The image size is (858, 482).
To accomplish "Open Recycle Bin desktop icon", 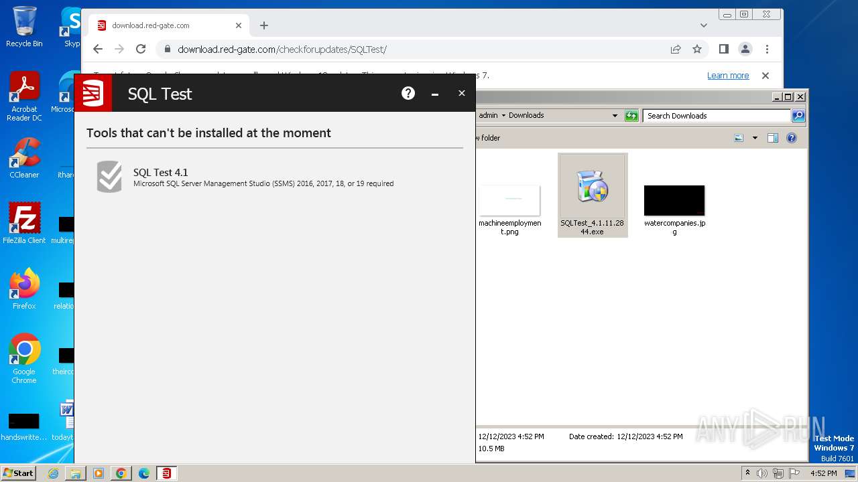I will pos(24,27).
